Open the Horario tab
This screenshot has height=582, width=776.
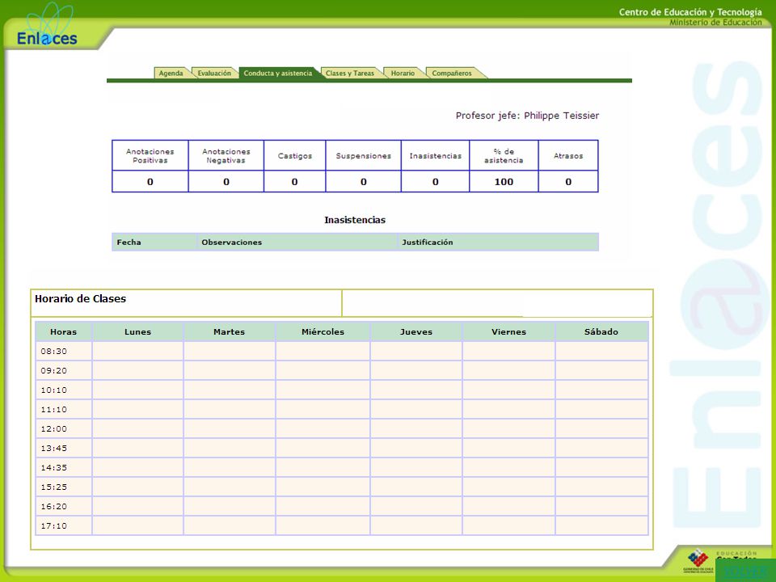point(403,73)
